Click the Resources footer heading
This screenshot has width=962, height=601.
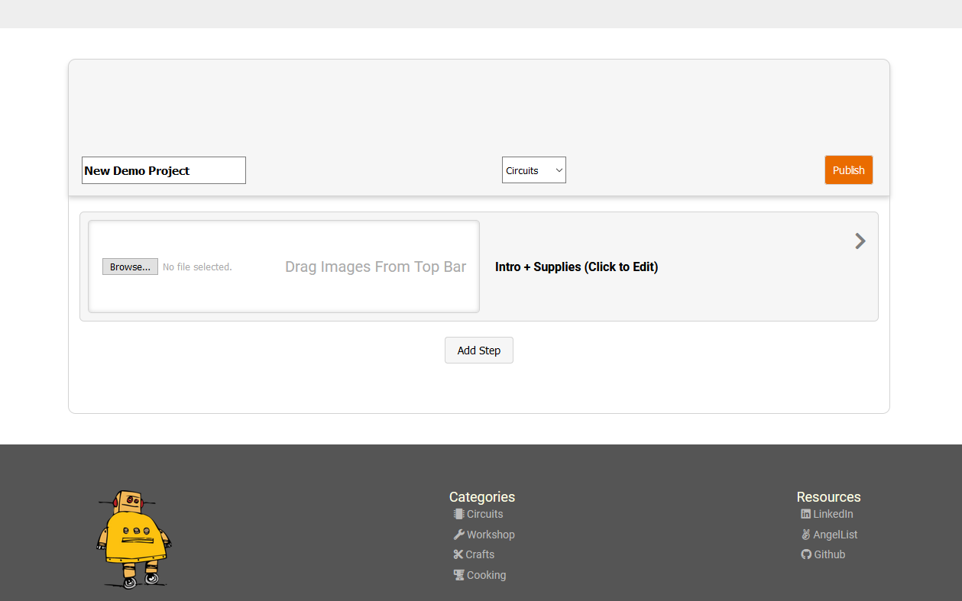(829, 496)
